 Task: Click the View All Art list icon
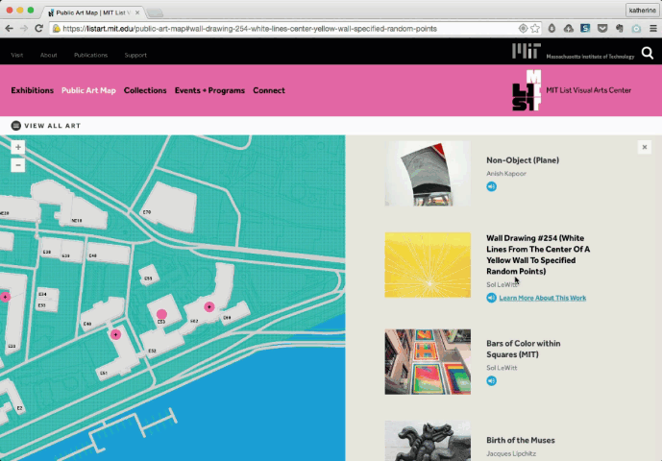pyautogui.click(x=16, y=126)
